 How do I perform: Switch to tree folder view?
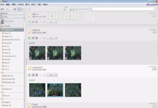[x=22, y=9]
